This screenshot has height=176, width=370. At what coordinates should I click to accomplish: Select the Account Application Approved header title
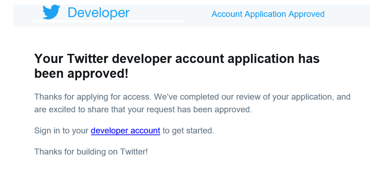click(268, 14)
